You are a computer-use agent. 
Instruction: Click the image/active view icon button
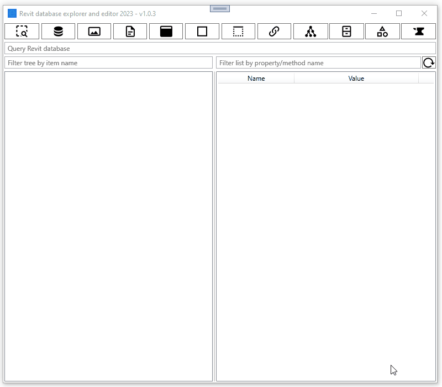point(94,32)
